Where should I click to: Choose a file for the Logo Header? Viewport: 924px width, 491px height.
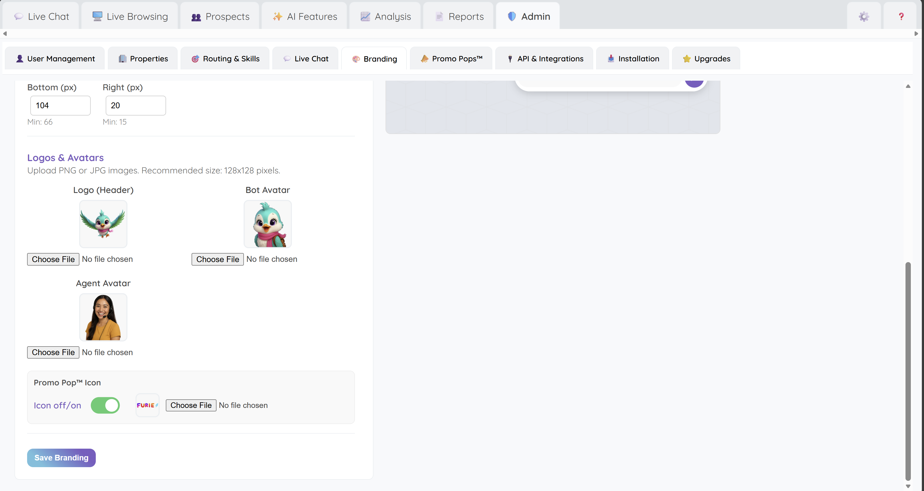coord(53,259)
